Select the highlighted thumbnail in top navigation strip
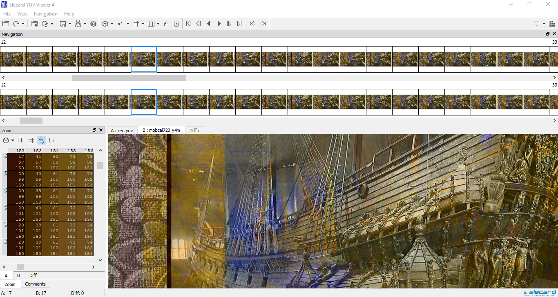The image size is (558, 297). click(x=144, y=59)
